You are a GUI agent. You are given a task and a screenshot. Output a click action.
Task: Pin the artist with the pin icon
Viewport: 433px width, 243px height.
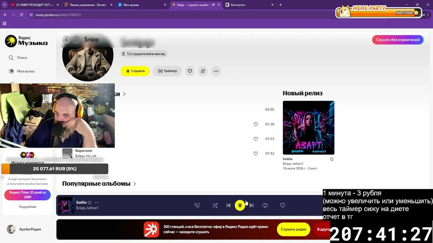(203, 71)
